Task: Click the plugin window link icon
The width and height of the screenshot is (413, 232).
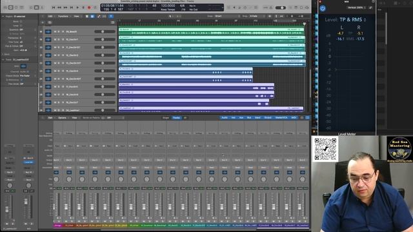Action: (x=370, y=8)
